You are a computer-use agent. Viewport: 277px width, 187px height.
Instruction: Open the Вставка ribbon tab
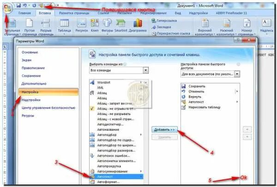(x=45, y=13)
